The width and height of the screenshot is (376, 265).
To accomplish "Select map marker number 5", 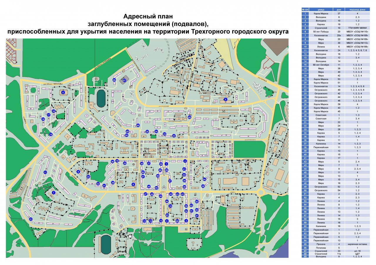I will pyautogui.click(x=226, y=100).
